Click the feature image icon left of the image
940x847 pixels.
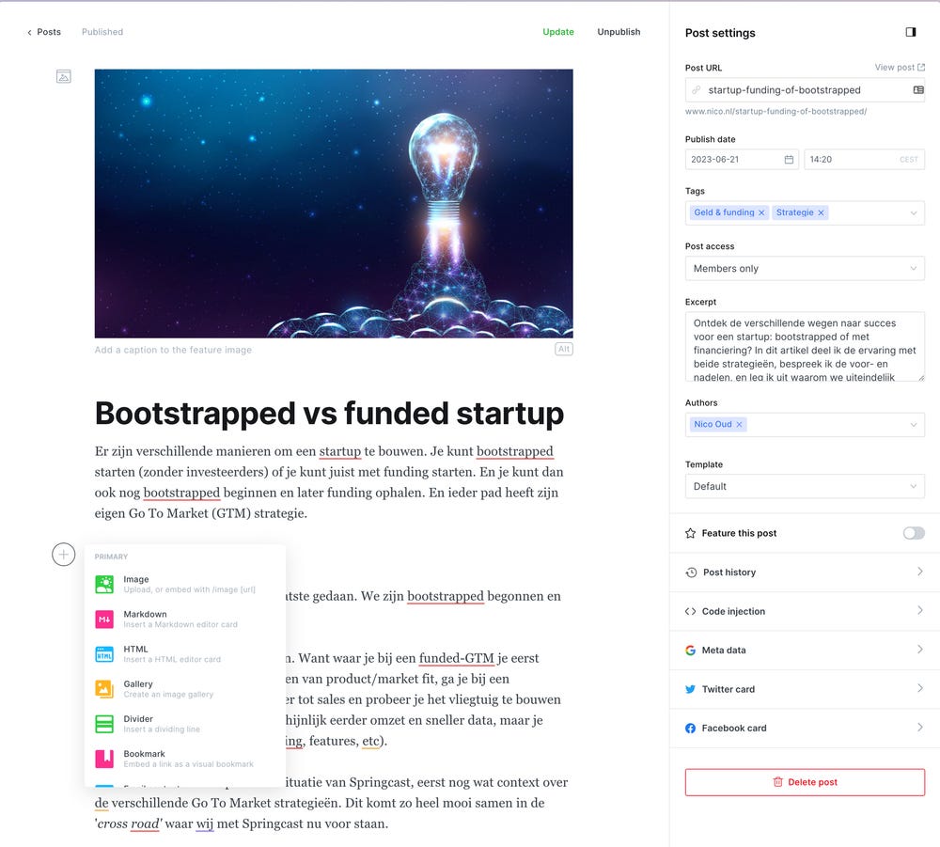[x=64, y=76]
